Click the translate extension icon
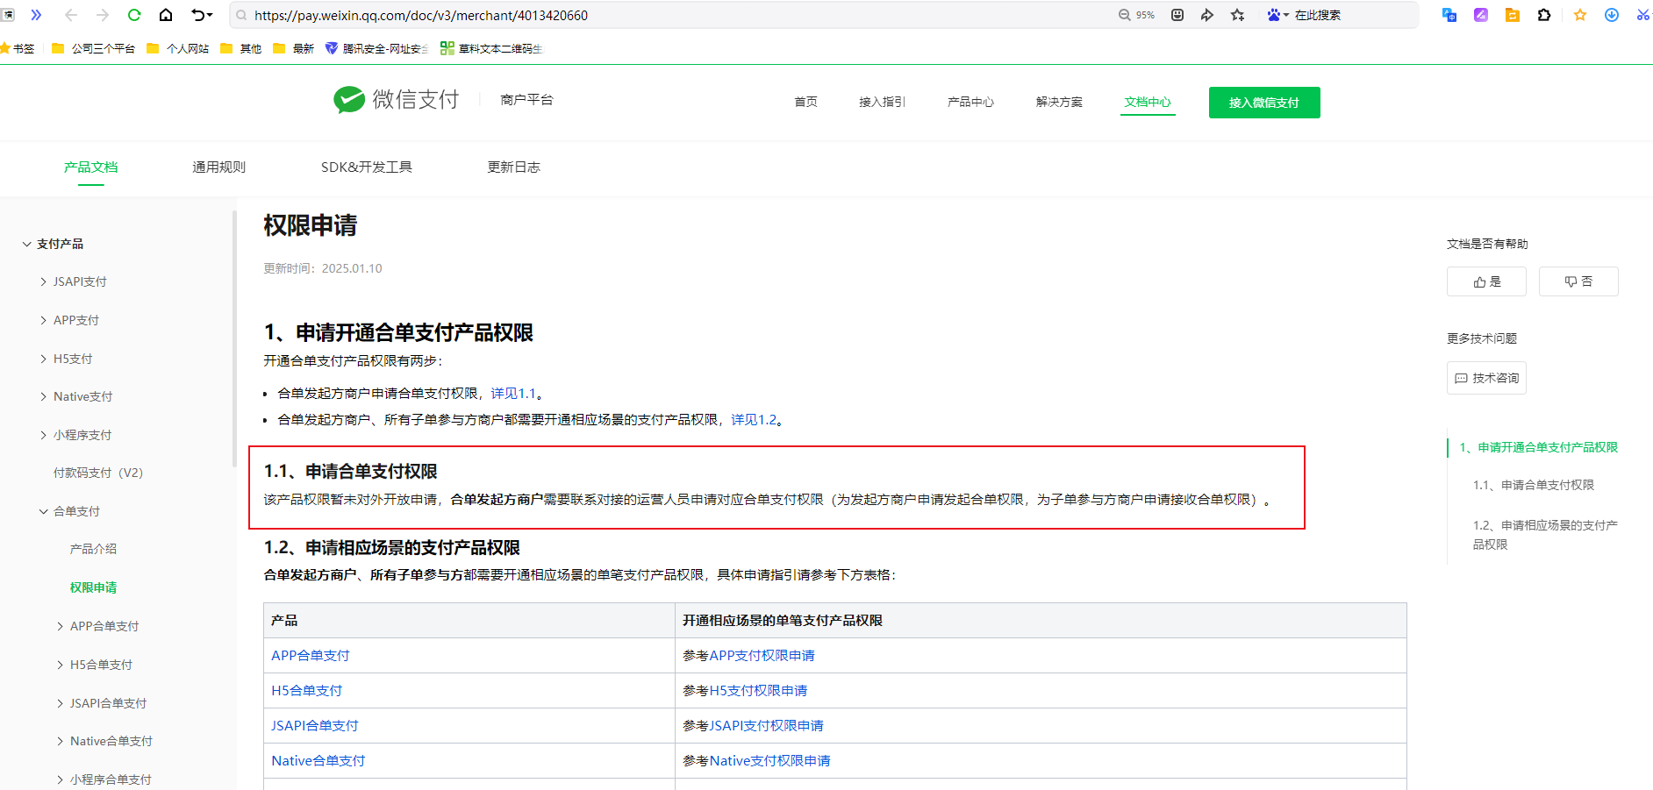 coord(1449,15)
